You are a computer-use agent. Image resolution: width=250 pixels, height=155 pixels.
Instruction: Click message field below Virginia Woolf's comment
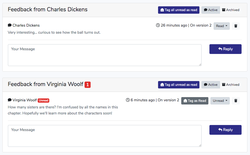[105, 136]
